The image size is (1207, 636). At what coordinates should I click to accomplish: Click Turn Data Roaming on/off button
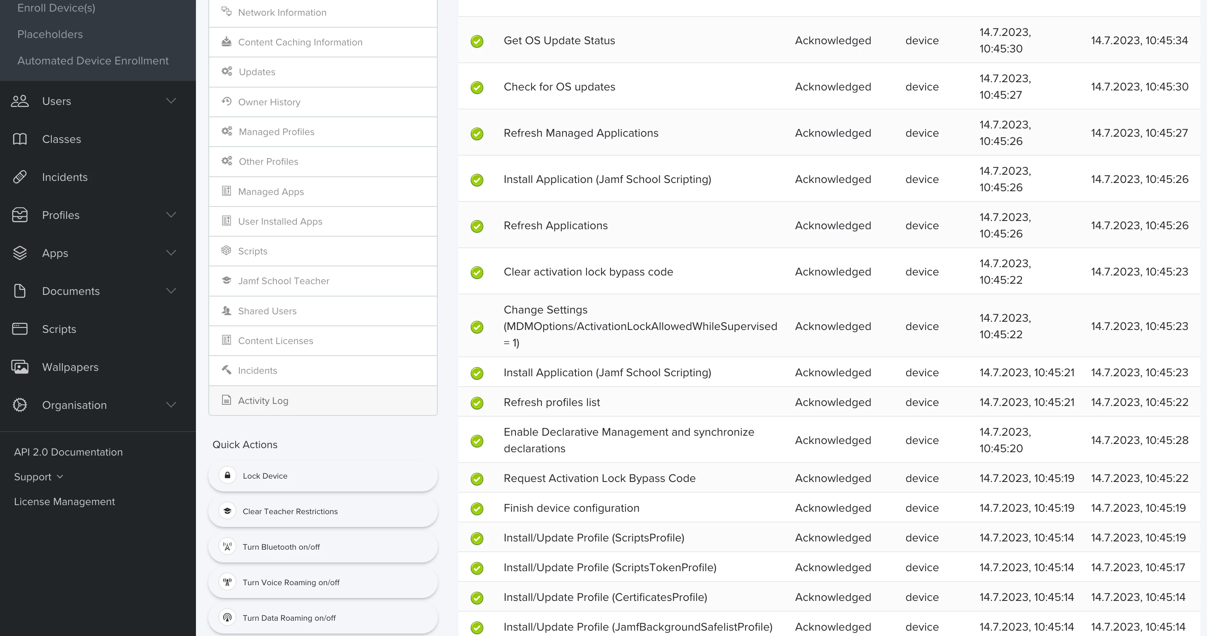(x=323, y=618)
